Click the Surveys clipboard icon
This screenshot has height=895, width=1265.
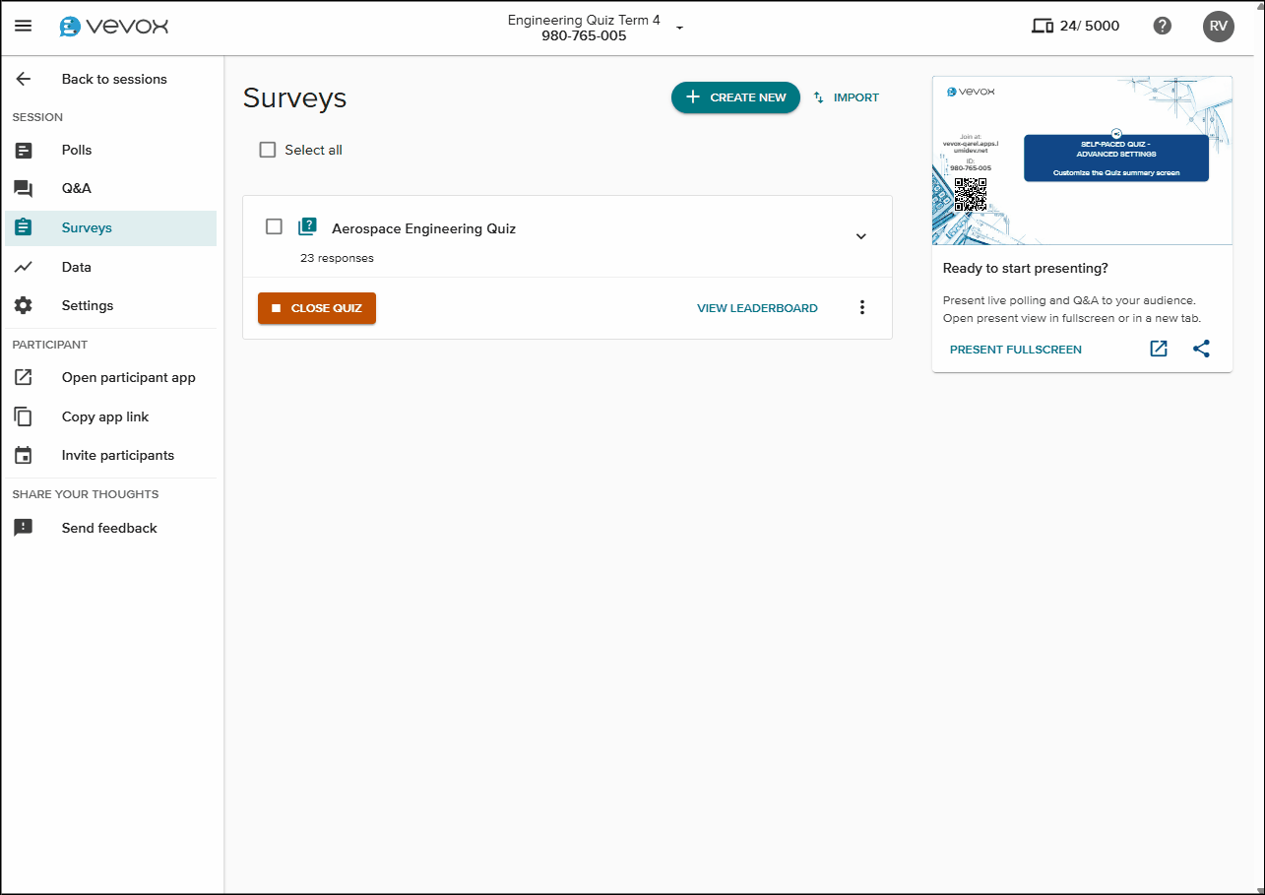(x=24, y=227)
